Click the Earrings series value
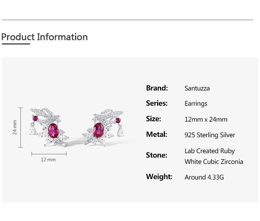Image resolution: width=260 pixels, height=221 pixels. [196, 103]
